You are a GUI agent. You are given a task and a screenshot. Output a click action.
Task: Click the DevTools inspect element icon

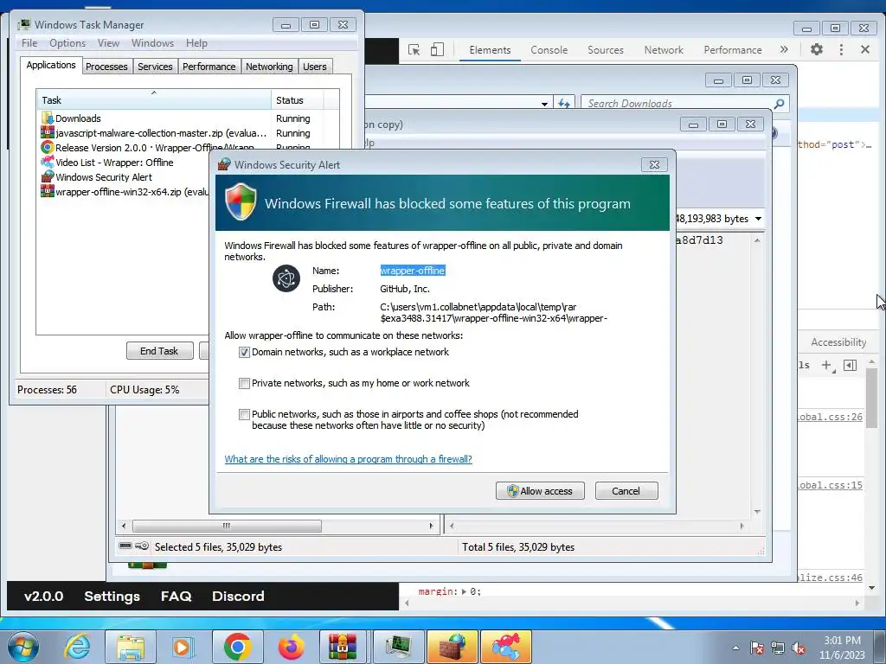(x=414, y=49)
